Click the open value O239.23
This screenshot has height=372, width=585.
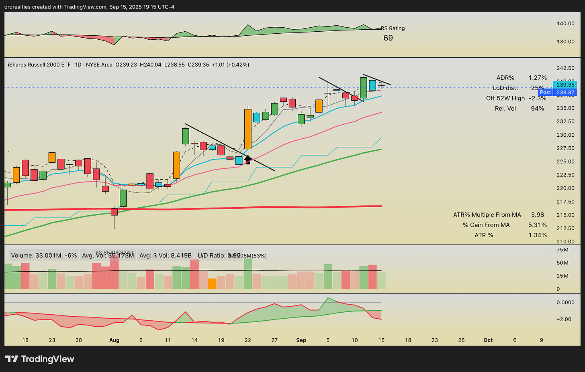(126, 65)
